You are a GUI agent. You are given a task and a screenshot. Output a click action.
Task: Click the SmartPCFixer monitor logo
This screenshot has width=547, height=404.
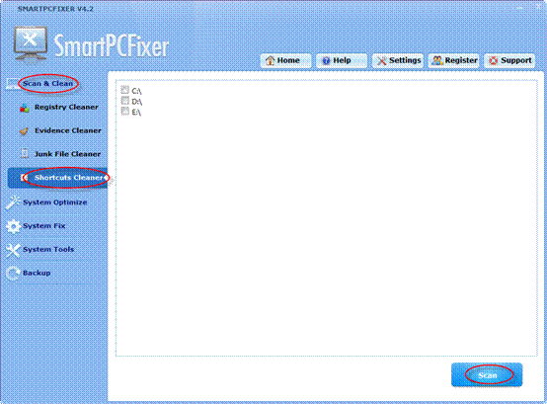point(31,43)
